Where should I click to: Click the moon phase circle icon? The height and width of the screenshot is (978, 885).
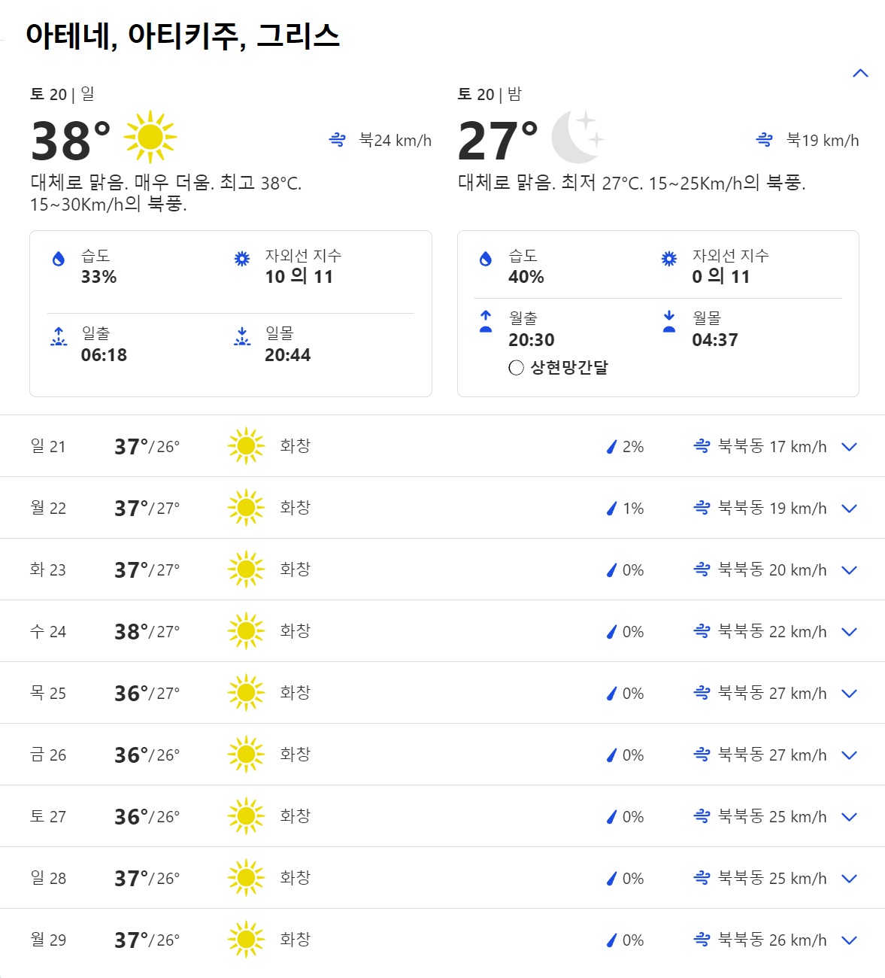tap(516, 368)
